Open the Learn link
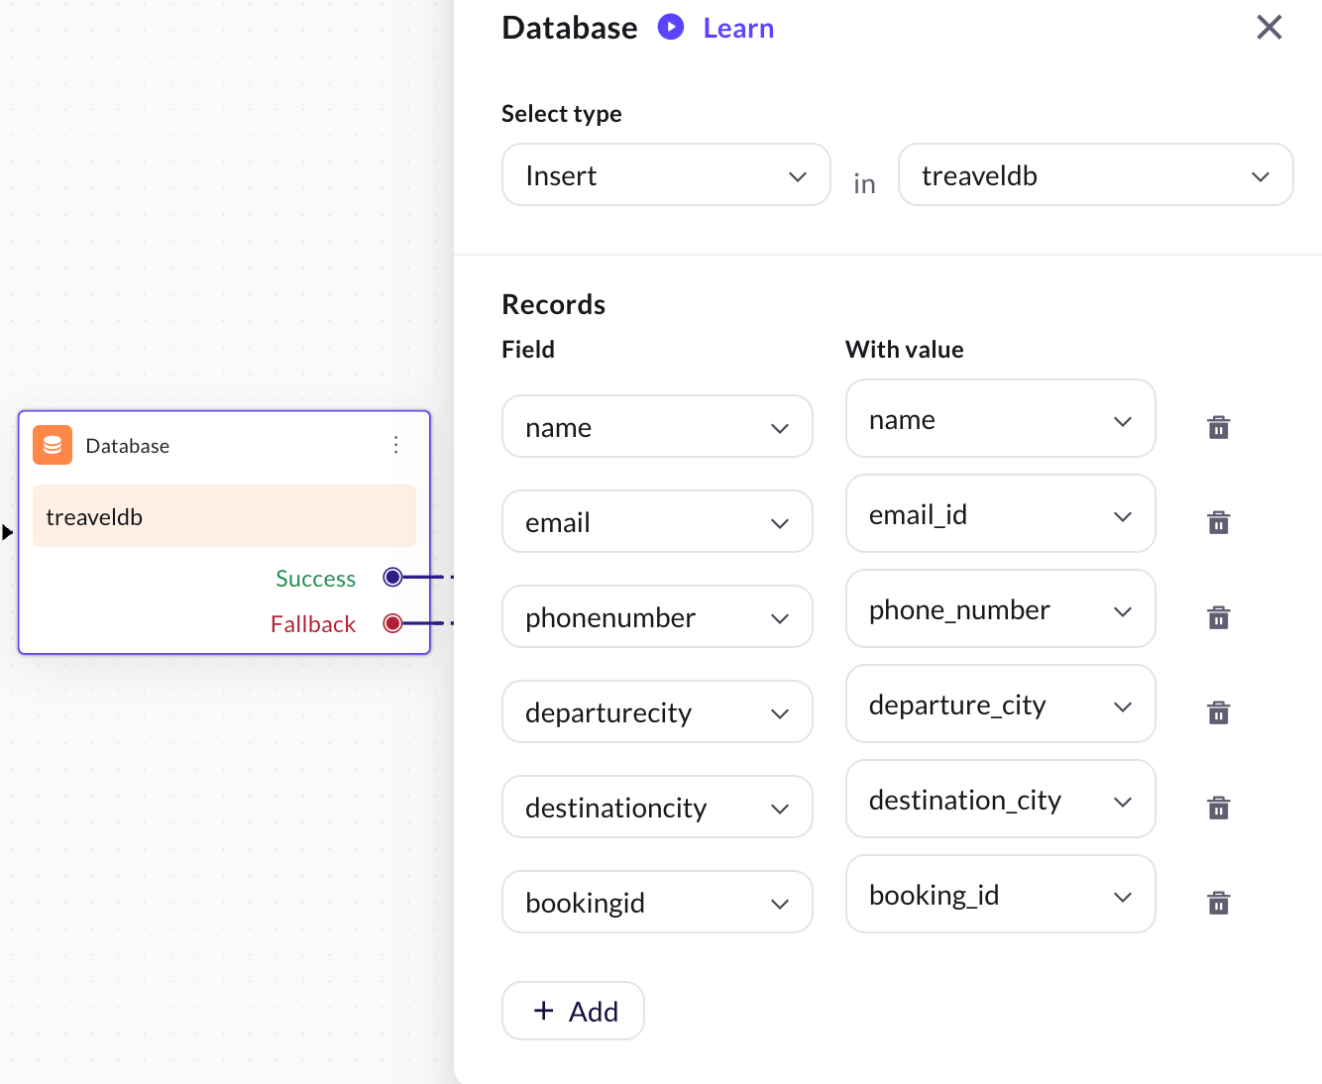The image size is (1322, 1084). [x=738, y=29]
